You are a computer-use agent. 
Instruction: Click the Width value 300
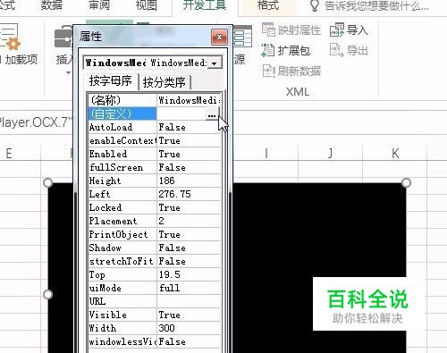point(189,328)
